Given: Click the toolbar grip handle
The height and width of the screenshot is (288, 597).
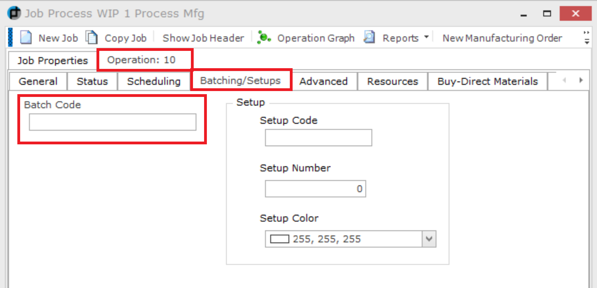Looking at the screenshot, I should 10,37.
